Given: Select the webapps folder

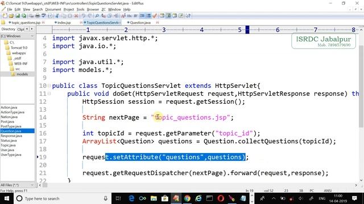Looking at the screenshot, I should (x=19, y=53).
